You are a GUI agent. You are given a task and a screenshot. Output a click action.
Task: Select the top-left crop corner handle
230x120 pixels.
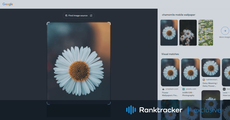pos(48,23)
